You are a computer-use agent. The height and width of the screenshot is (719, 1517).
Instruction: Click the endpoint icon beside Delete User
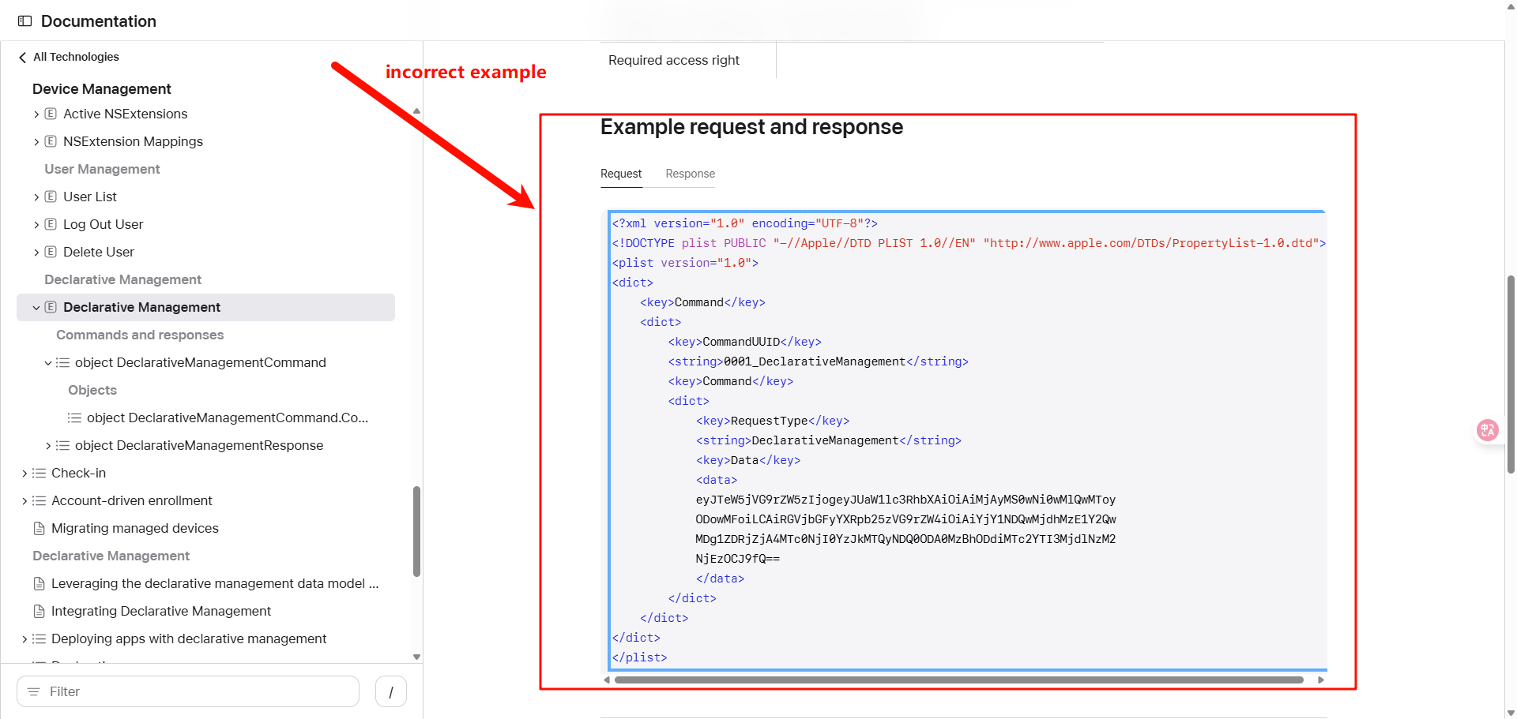point(51,252)
